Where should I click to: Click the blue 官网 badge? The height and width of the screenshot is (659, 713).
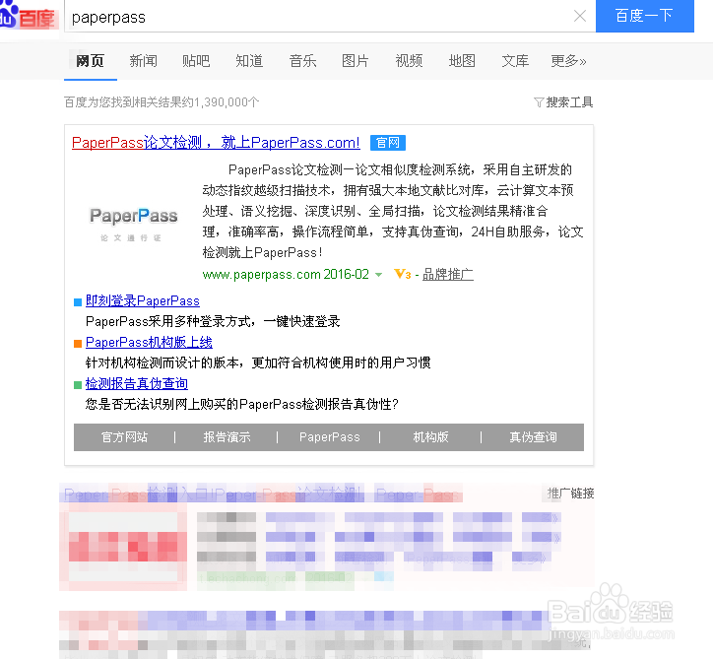pyautogui.click(x=388, y=143)
